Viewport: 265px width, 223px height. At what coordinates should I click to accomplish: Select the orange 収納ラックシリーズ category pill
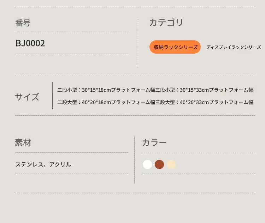pyautogui.click(x=175, y=47)
